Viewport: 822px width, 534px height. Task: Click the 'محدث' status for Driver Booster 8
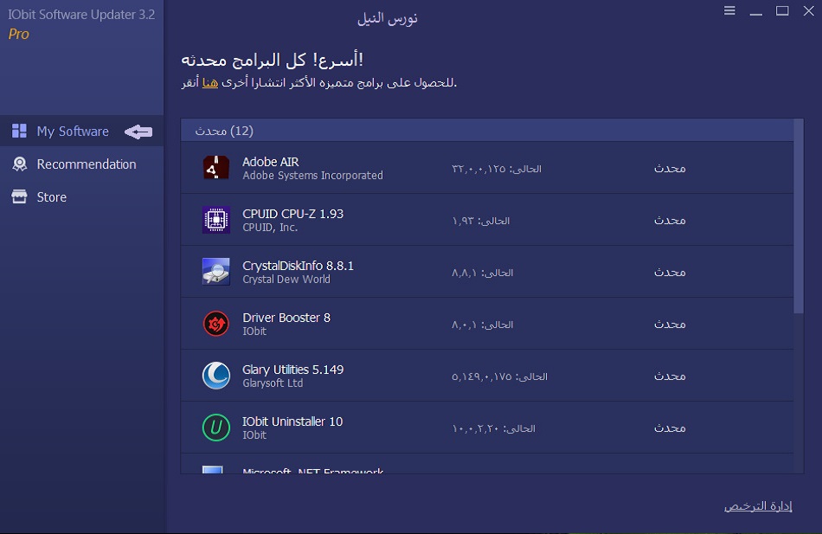670,324
